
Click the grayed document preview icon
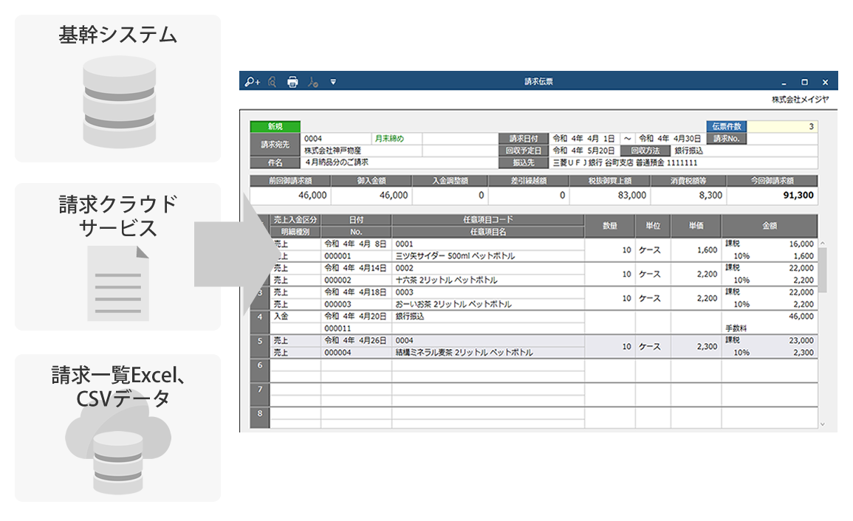[273, 82]
